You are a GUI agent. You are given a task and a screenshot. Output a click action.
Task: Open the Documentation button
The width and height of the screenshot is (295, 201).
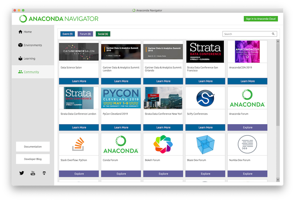pos(33,146)
